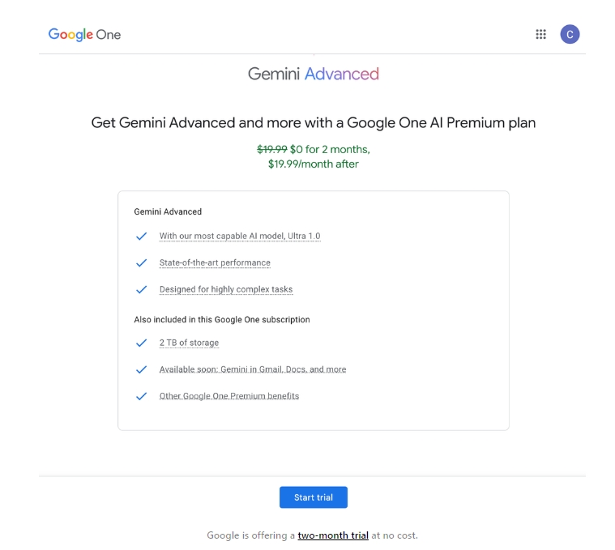Click the 2 TB of storage item
Screen dimensions: 615x550
tap(189, 343)
